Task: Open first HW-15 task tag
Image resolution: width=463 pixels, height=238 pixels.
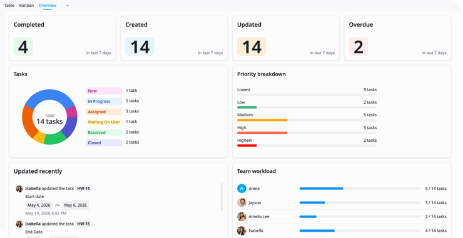Action: (84, 188)
